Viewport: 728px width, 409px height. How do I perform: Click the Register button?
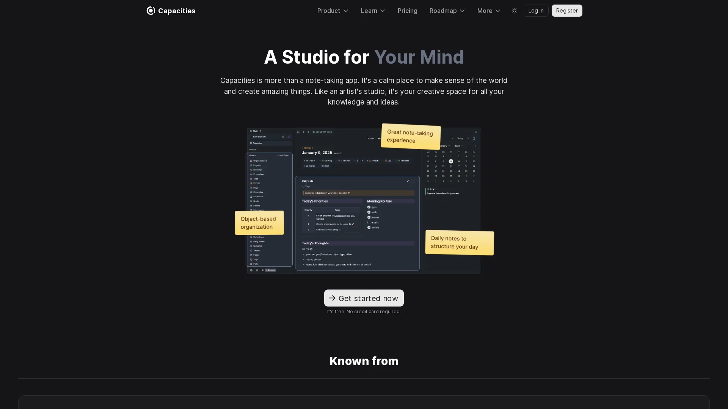click(567, 11)
